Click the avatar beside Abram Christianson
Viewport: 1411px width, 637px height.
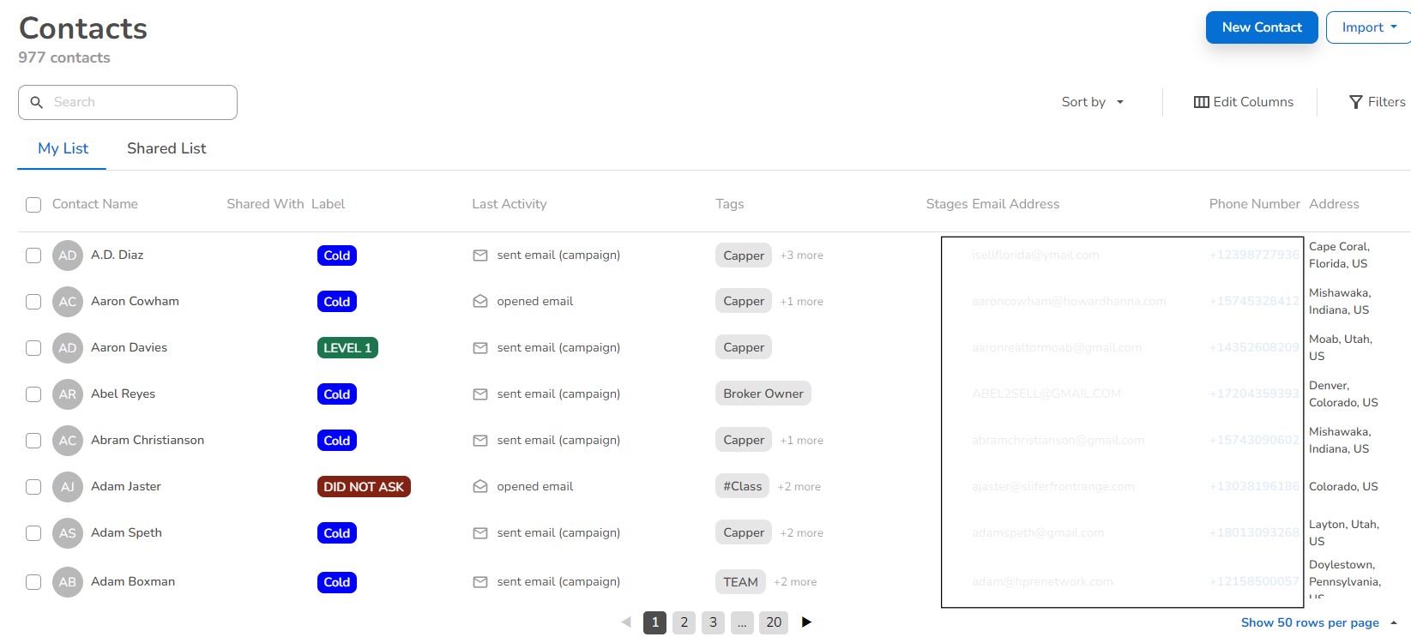[68, 441]
